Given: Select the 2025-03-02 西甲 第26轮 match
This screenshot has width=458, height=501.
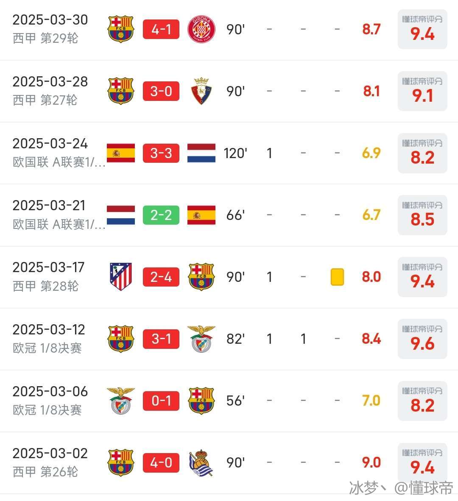Looking at the screenshot, I should (x=229, y=463).
